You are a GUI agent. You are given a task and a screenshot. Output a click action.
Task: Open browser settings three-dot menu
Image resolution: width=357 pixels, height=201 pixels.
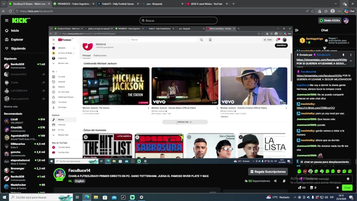point(339,11)
